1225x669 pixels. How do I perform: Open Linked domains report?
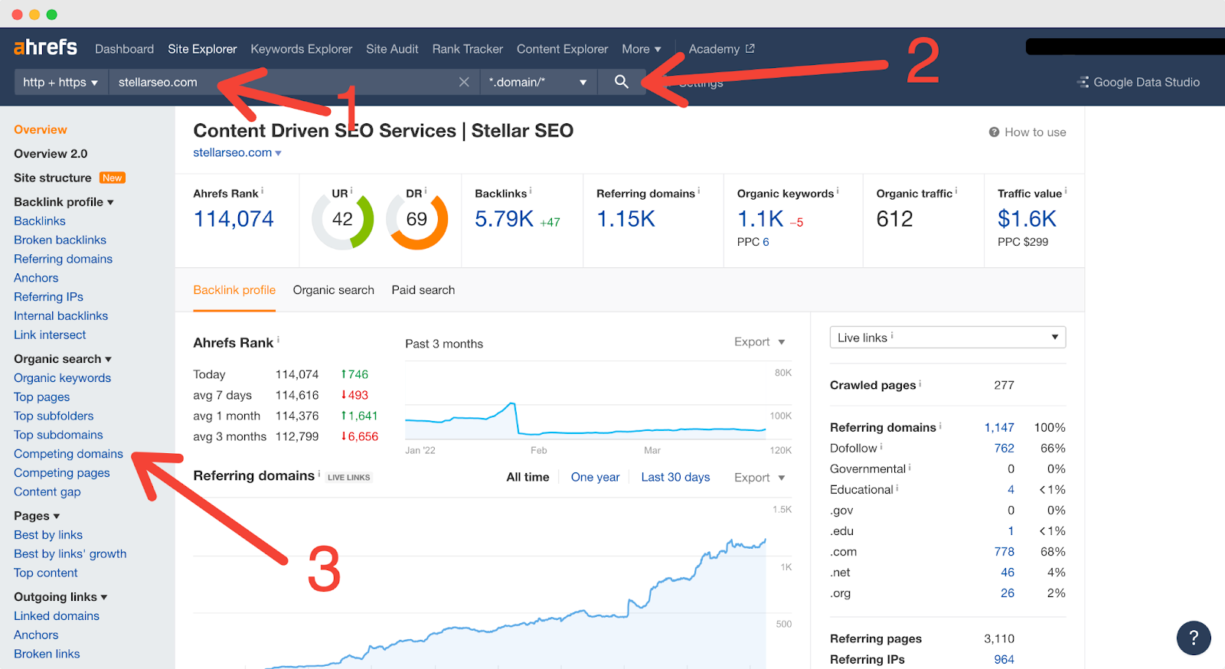[x=57, y=616]
